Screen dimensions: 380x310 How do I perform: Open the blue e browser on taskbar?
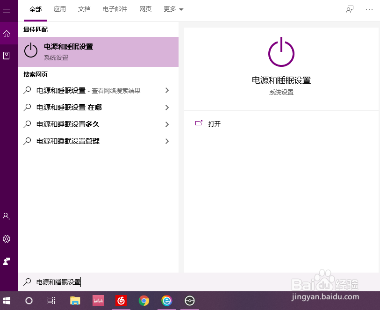(167, 301)
